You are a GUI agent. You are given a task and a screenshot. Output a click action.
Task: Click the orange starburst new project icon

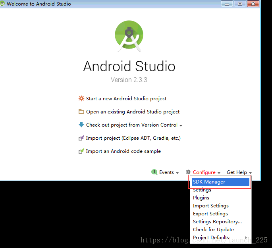(81, 98)
